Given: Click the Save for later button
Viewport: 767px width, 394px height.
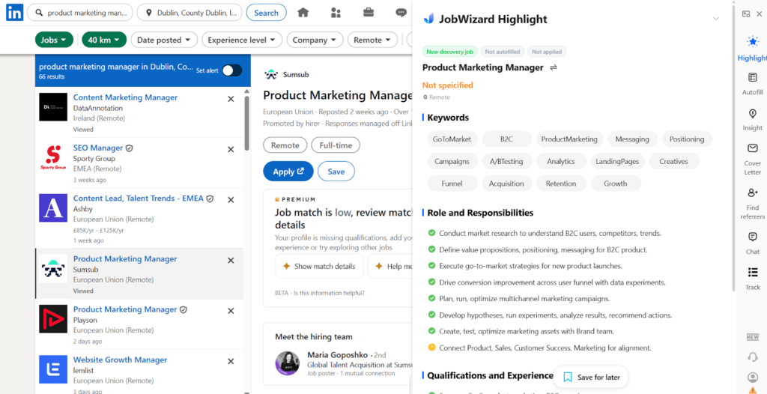Looking at the screenshot, I should 591,377.
